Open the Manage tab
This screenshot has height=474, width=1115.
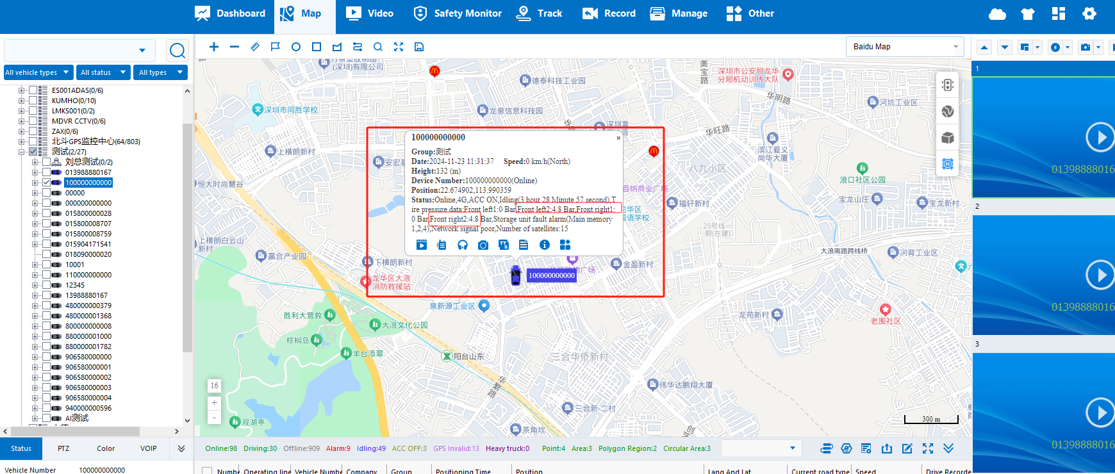[x=679, y=13]
